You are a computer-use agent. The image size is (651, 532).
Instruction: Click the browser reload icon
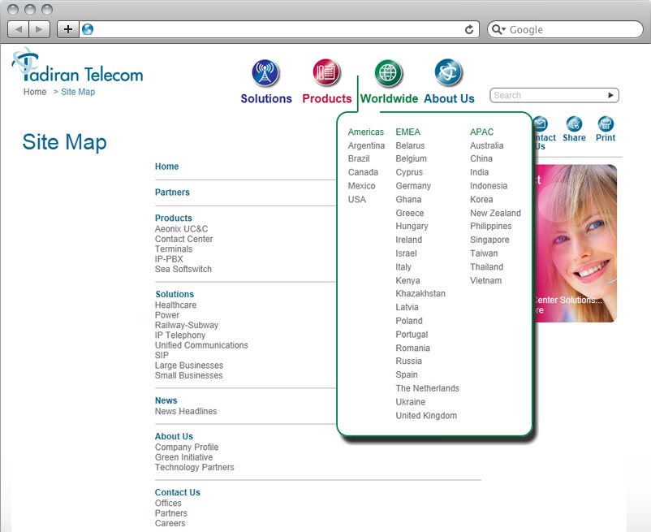[469, 29]
